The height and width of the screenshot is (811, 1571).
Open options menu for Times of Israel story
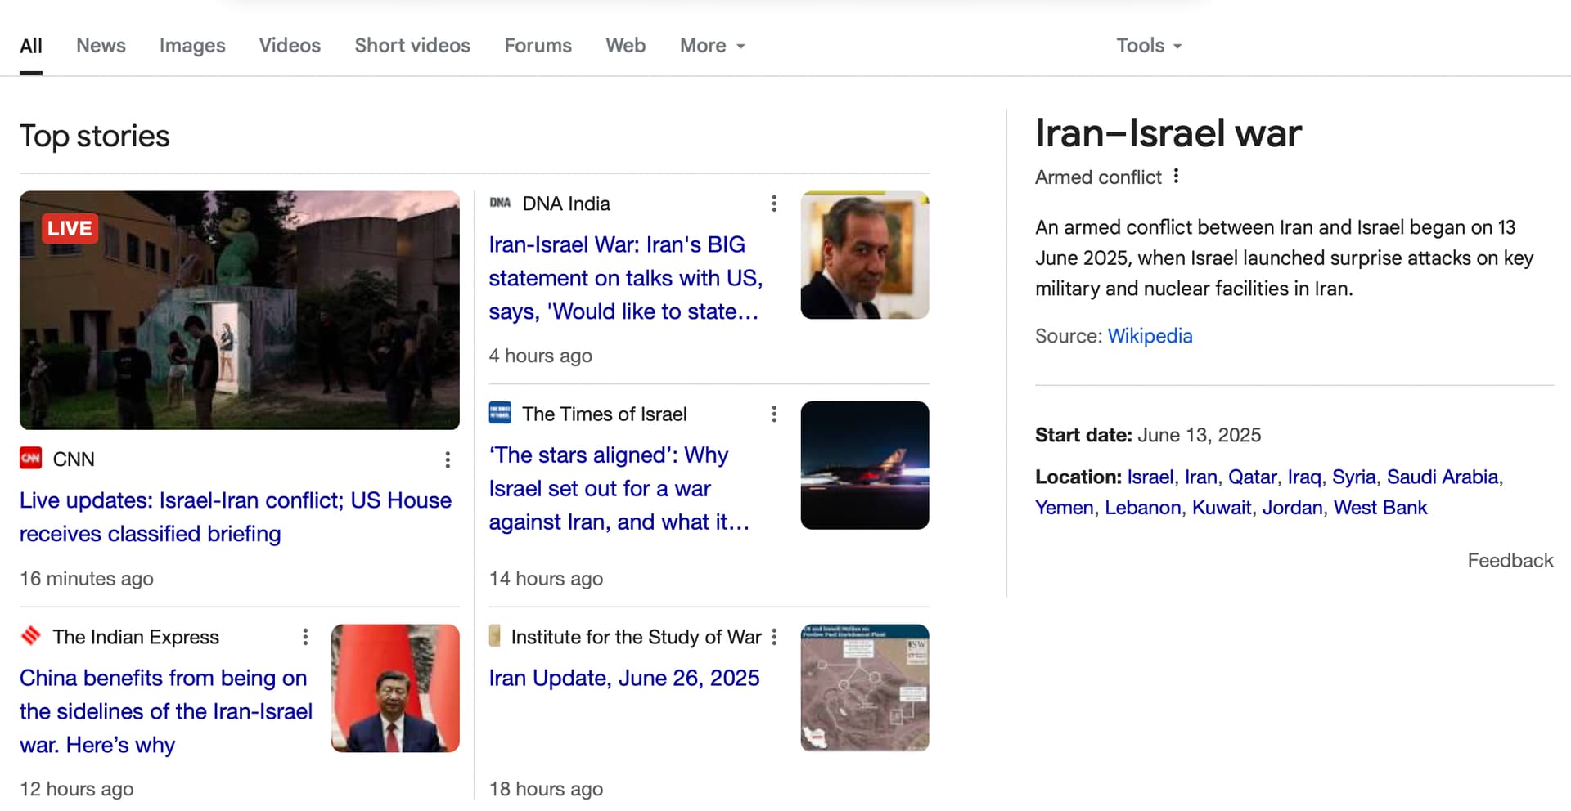coord(774,414)
